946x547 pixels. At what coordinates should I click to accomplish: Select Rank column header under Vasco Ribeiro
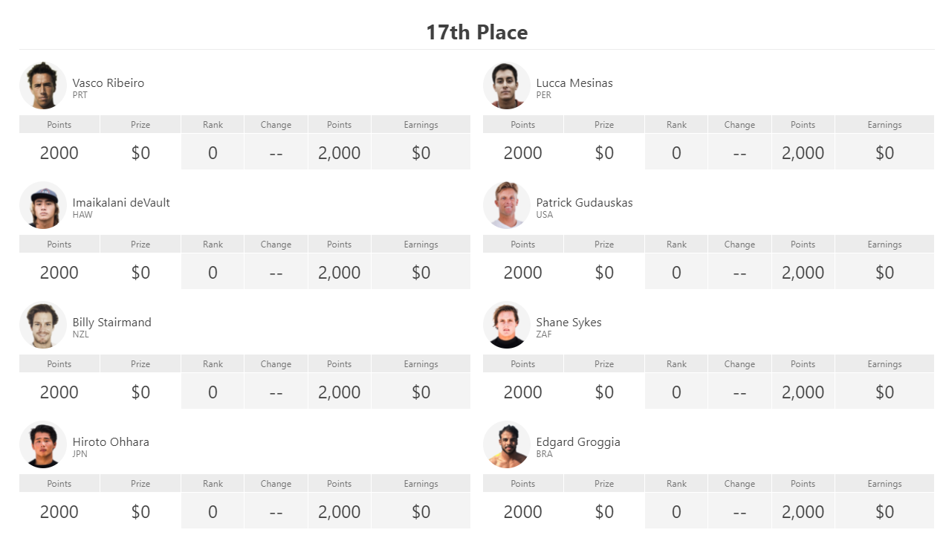(x=213, y=124)
